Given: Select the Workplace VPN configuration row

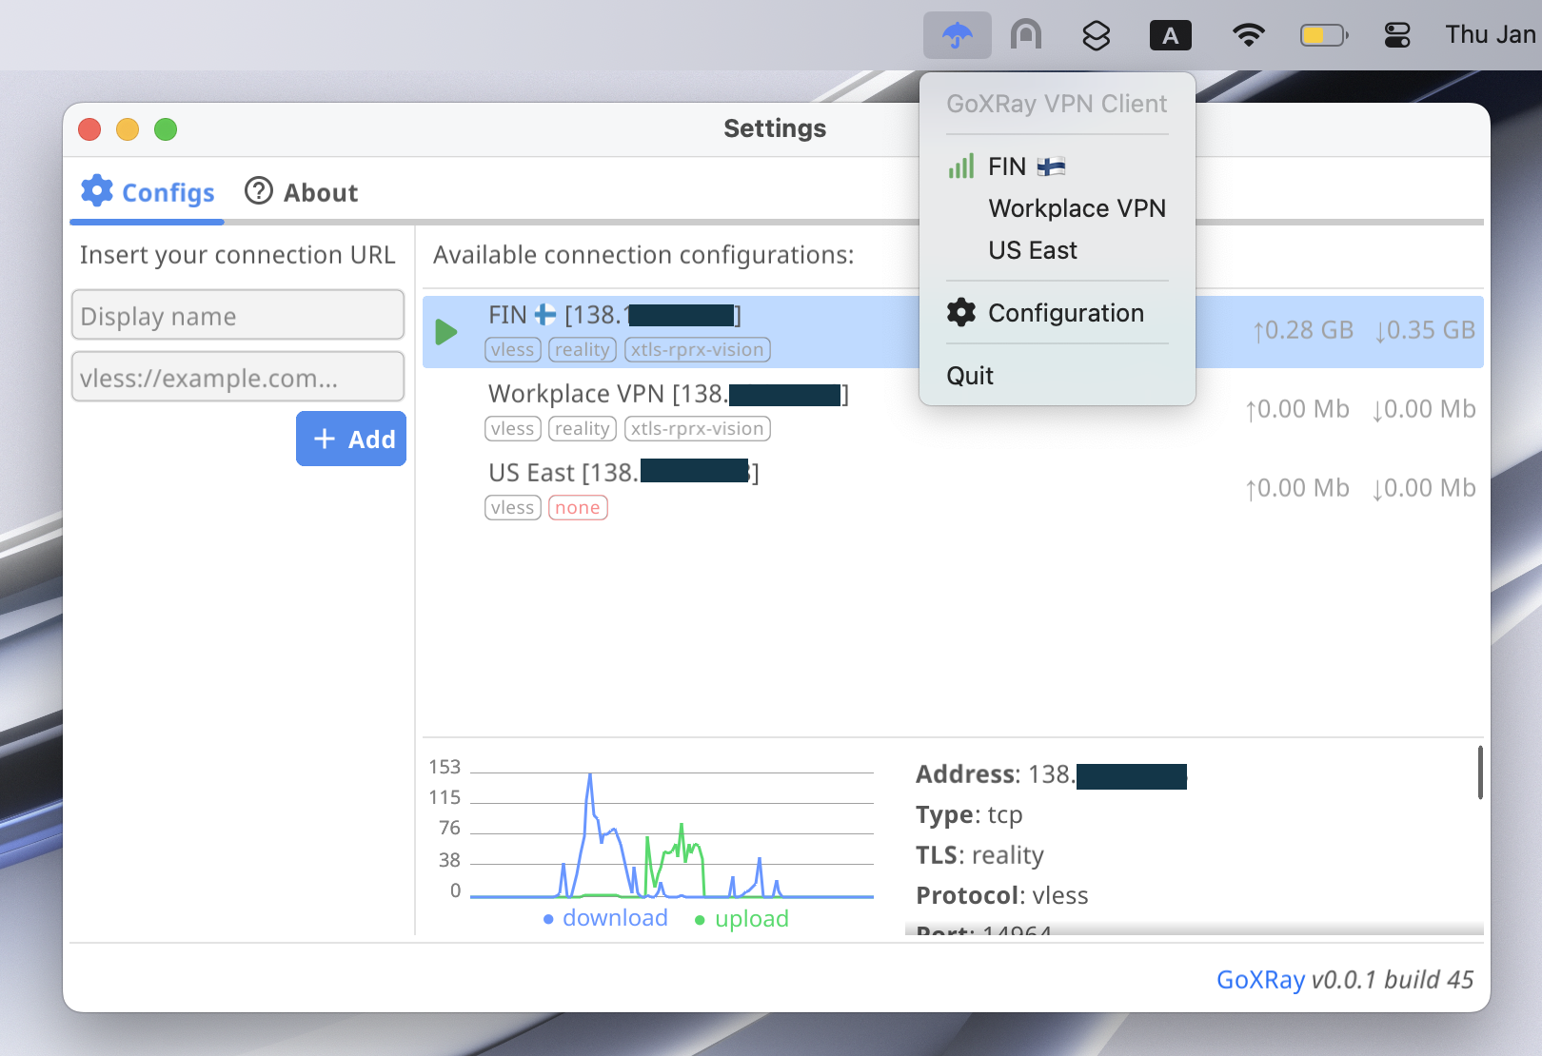Looking at the screenshot, I should 953,410.
